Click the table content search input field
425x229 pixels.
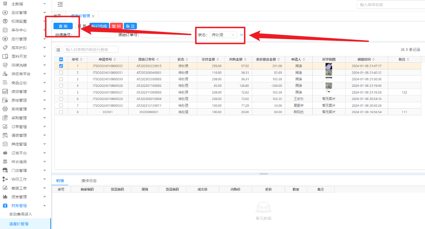[91, 49]
